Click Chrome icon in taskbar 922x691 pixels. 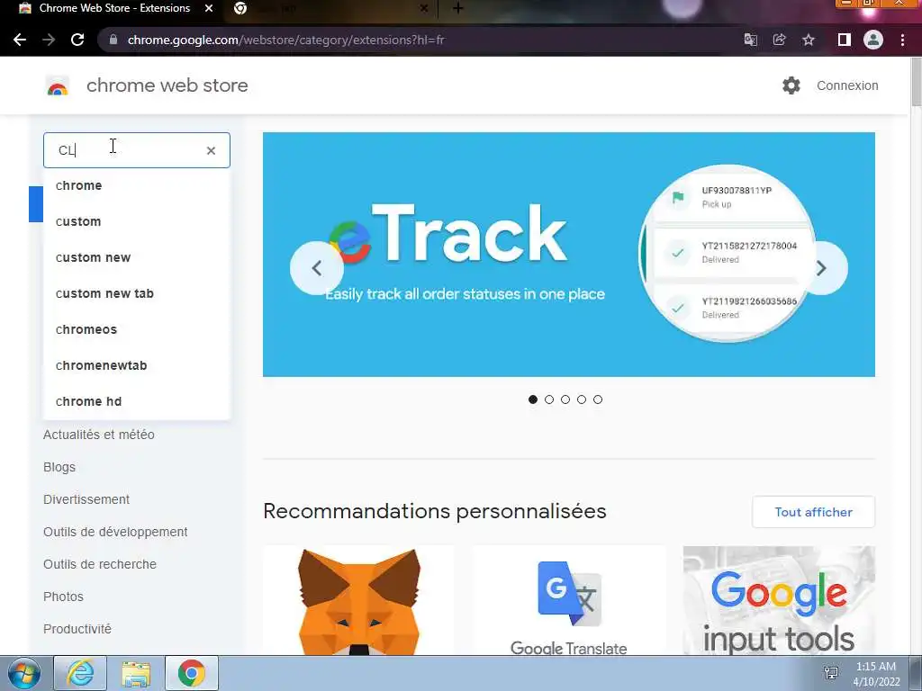pos(192,673)
